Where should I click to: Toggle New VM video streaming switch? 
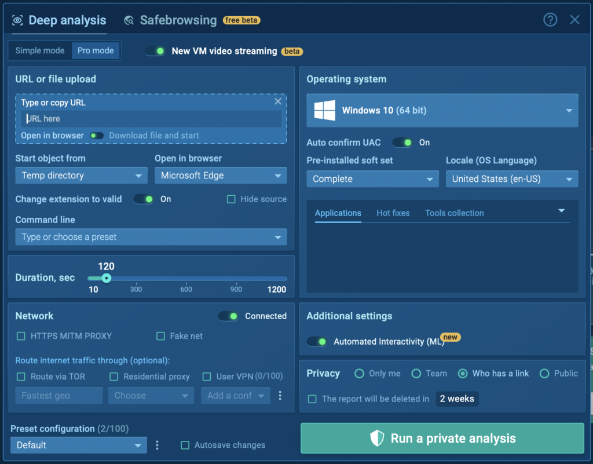click(x=155, y=51)
